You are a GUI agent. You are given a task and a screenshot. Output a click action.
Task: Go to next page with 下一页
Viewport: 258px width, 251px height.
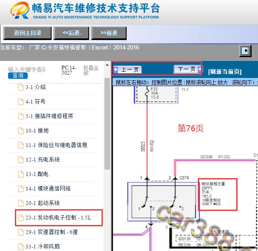[x=188, y=69]
